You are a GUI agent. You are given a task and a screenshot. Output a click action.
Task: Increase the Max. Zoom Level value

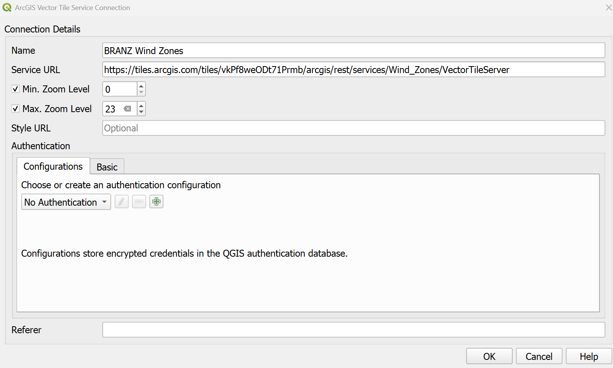coord(141,106)
